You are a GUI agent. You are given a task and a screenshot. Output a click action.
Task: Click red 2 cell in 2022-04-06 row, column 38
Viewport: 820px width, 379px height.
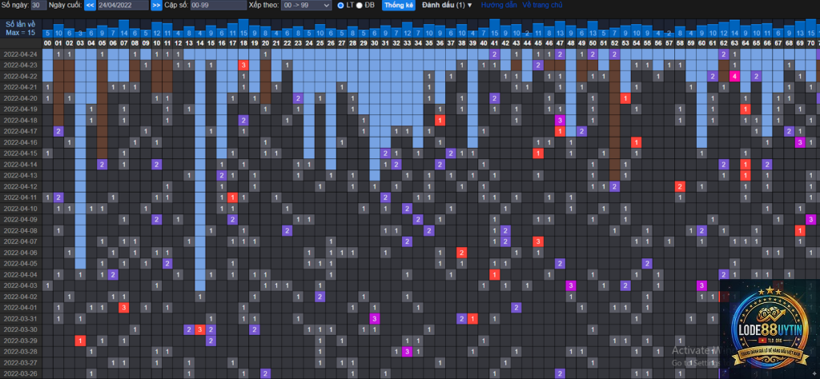(461, 252)
